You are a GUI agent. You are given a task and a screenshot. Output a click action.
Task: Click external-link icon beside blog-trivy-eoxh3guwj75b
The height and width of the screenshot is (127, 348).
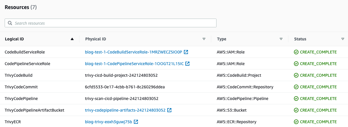[136, 122]
